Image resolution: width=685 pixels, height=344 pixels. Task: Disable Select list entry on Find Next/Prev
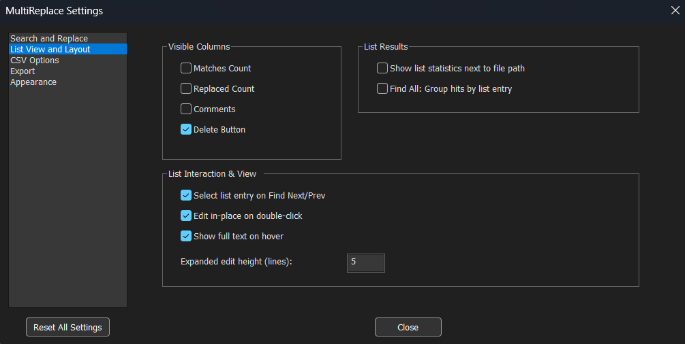coord(186,196)
